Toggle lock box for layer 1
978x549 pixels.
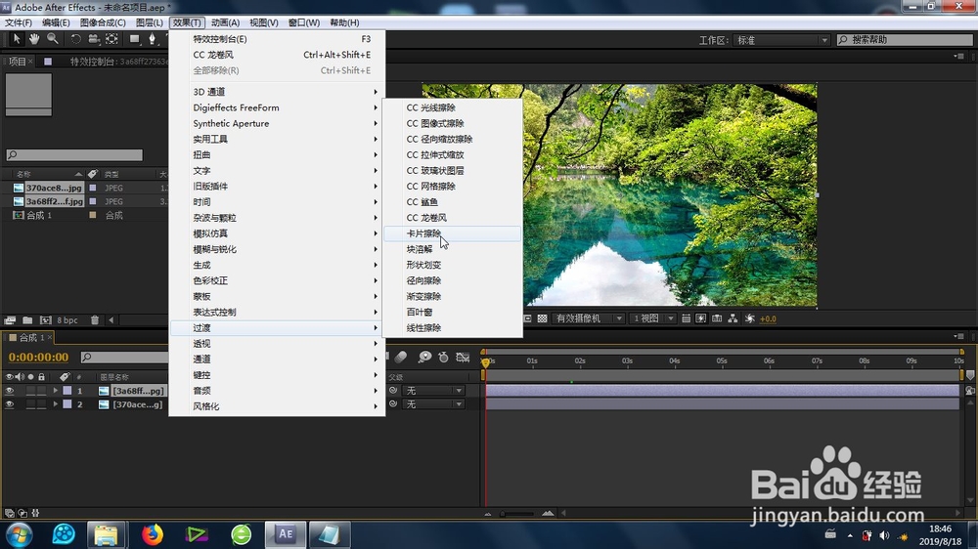(x=41, y=391)
